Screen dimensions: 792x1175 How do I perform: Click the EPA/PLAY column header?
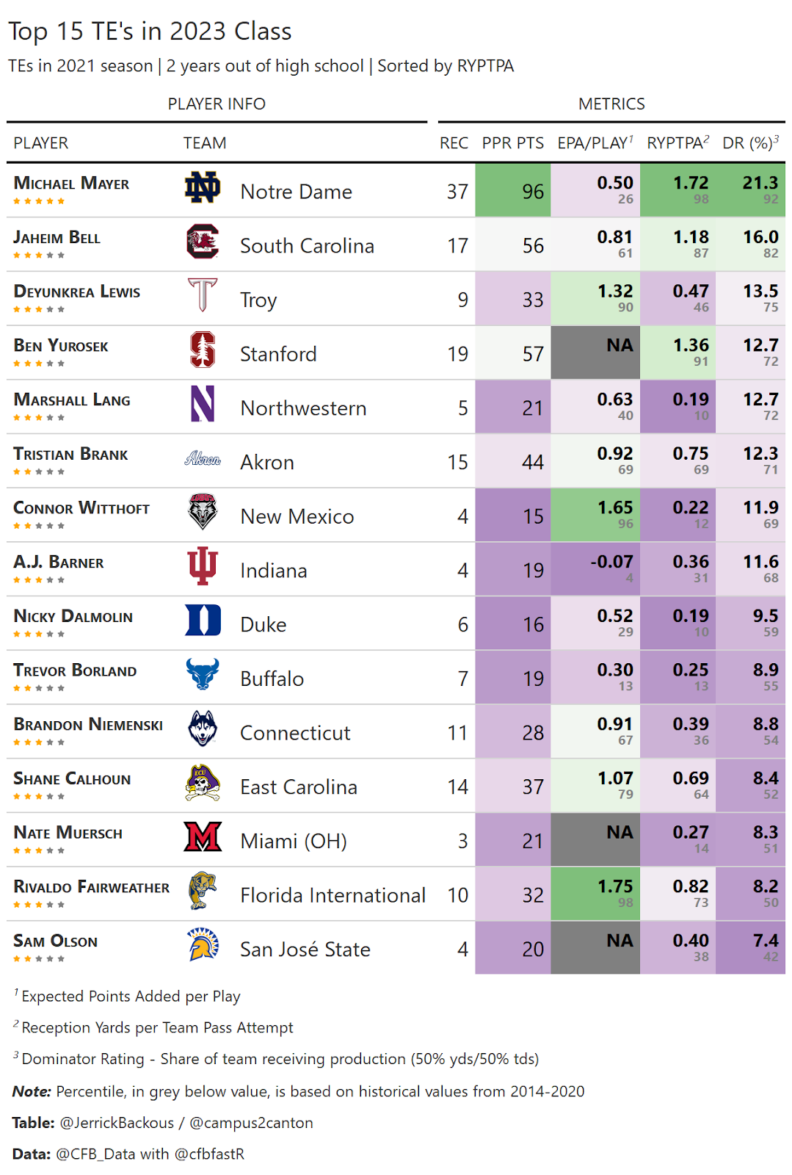(594, 143)
